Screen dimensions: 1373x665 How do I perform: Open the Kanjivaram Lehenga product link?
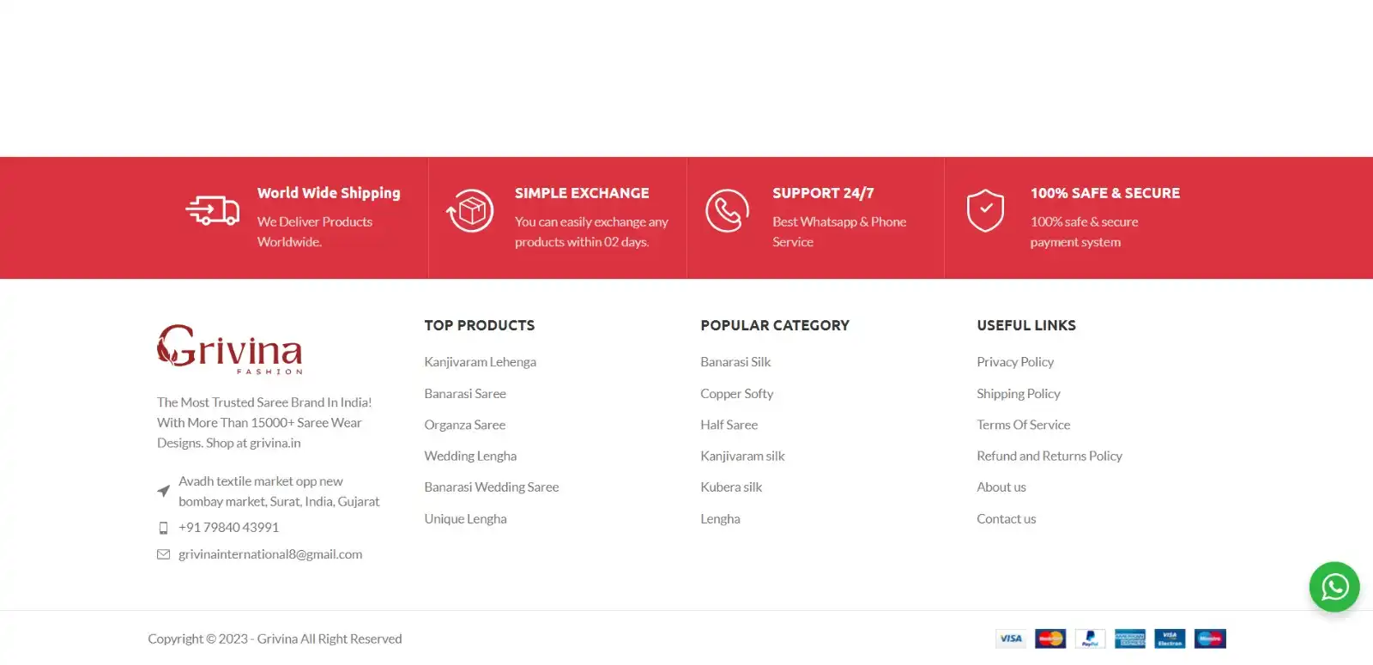[480, 362]
